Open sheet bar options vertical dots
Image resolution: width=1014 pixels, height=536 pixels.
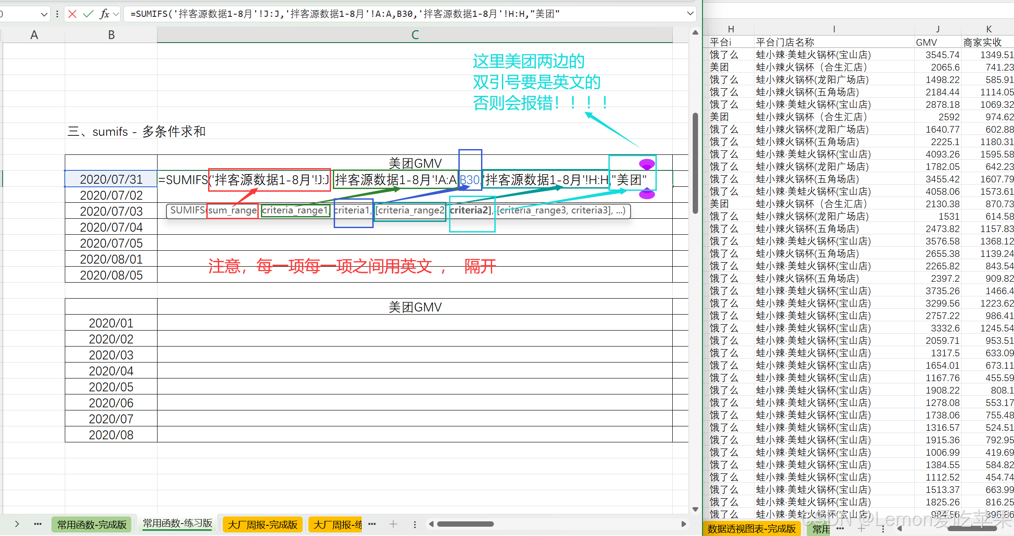click(x=415, y=524)
